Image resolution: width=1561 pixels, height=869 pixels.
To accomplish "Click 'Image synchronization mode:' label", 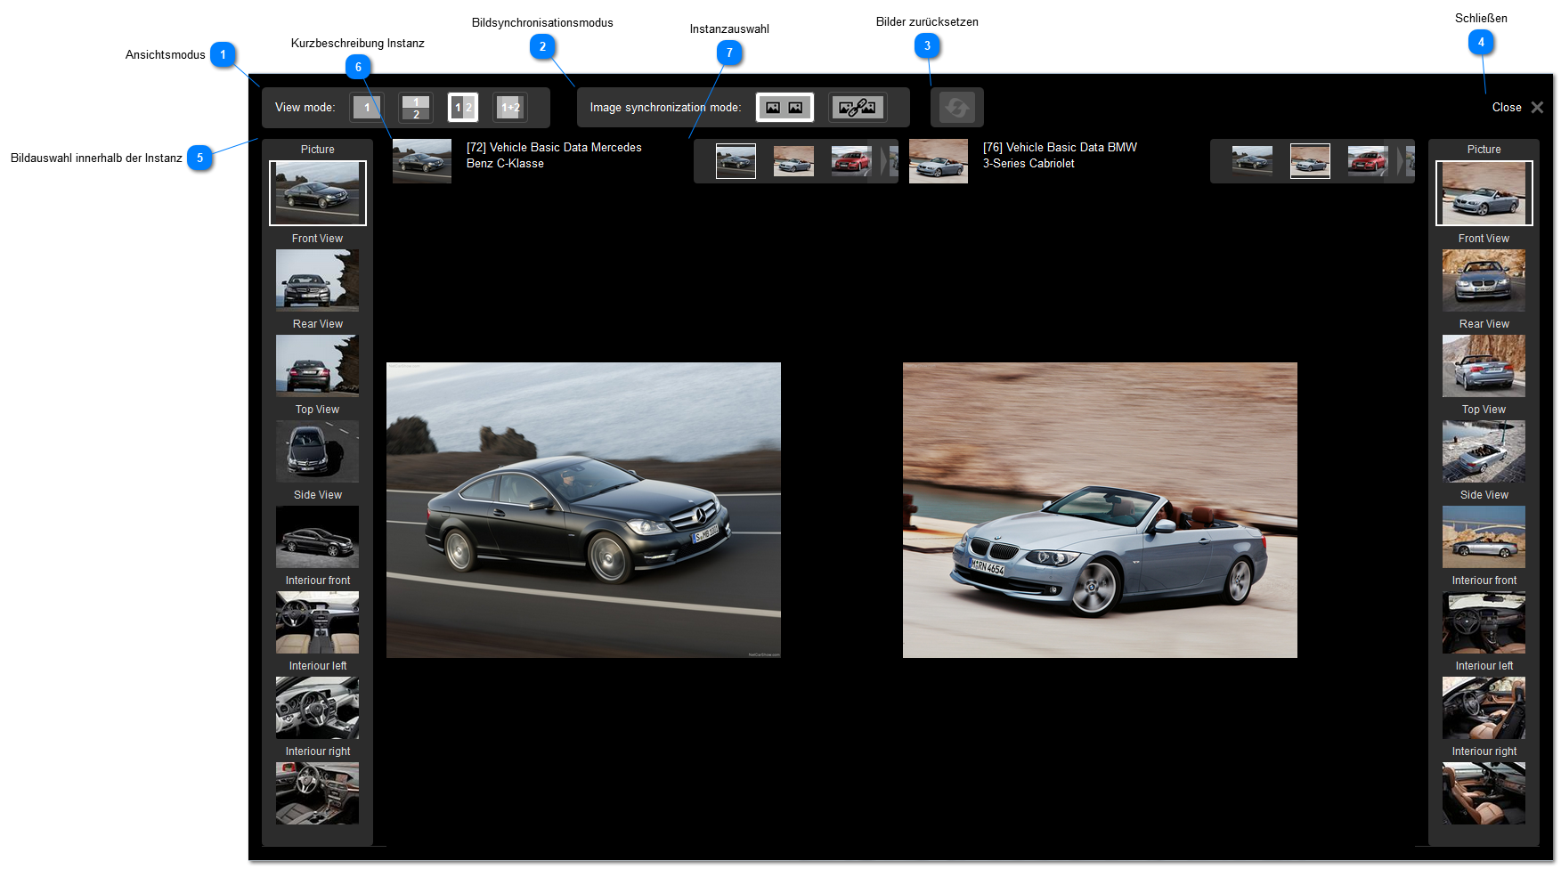I will coord(665,108).
